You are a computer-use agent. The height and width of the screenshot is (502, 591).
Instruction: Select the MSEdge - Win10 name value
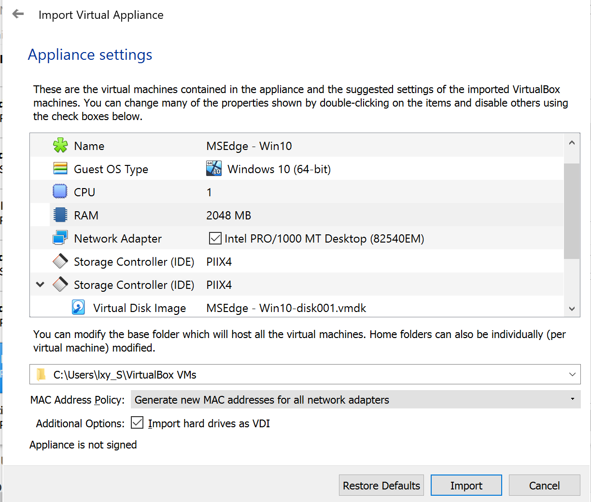(249, 146)
